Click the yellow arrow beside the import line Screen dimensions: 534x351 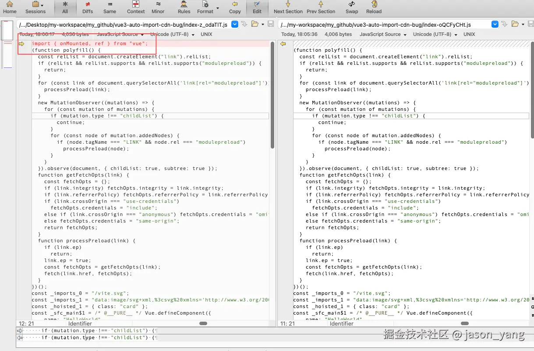[x=21, y=44]
